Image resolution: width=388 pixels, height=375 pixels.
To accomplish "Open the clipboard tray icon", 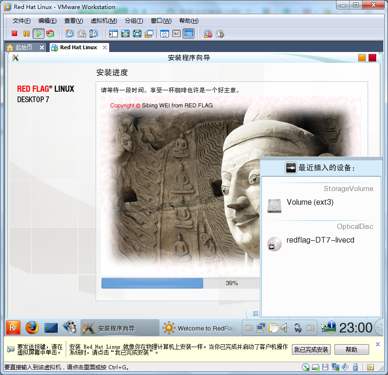I will coord(273,328).
